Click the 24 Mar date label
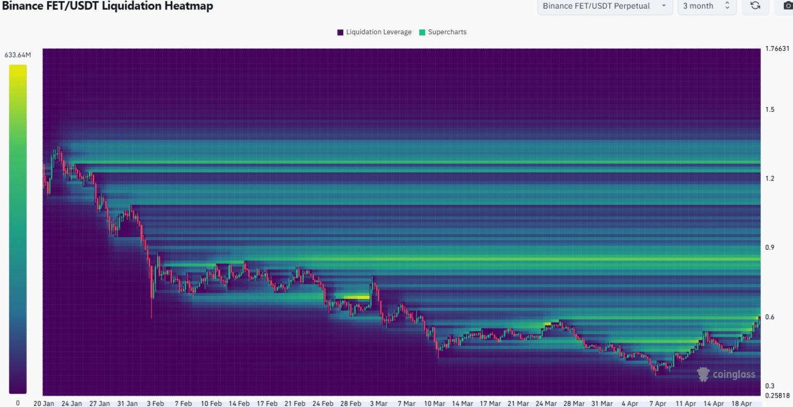The image size is (793, 407). point(547,403)
